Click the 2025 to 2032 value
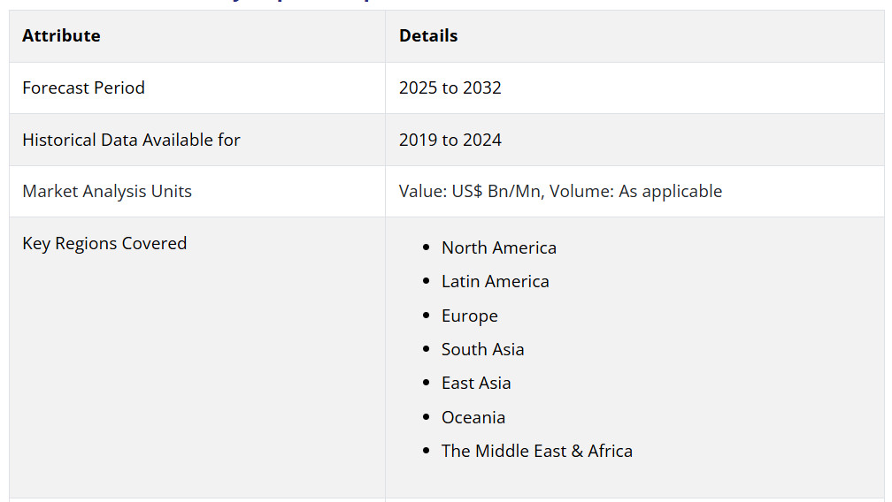The image size is (892, 502). [450, 87]
